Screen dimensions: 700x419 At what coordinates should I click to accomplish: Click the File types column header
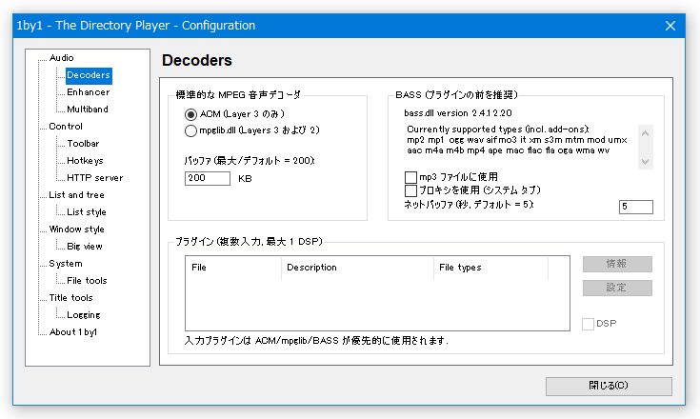click(490, 268)
